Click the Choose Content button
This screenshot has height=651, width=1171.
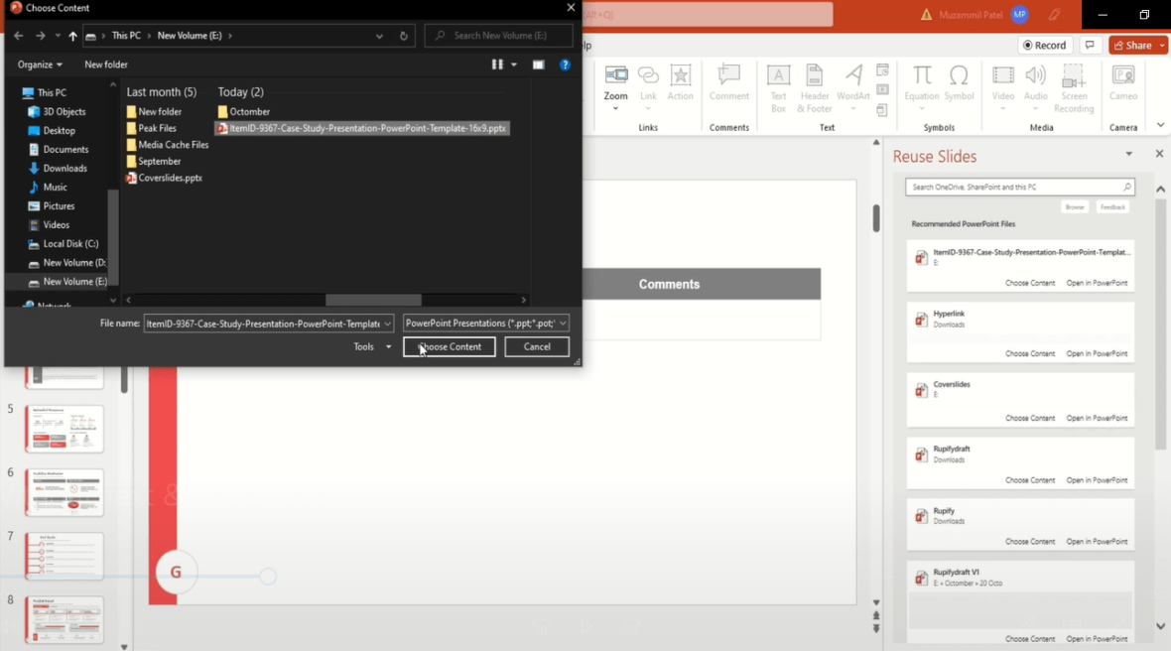click(x=450, y=347)
